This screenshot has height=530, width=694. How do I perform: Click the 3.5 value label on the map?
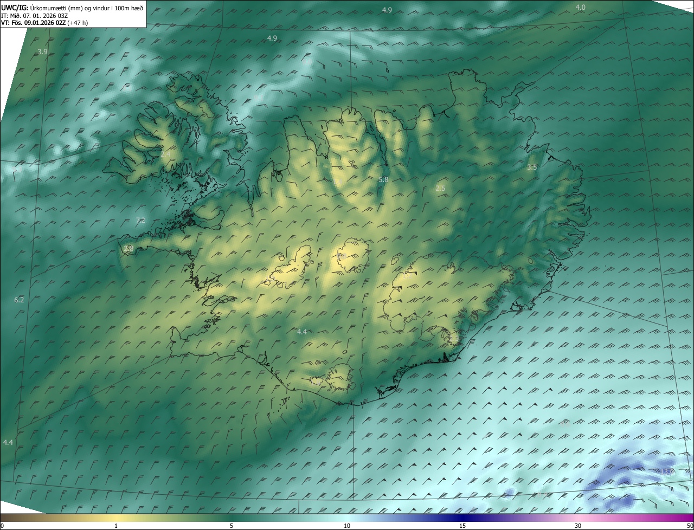[532, 167]
